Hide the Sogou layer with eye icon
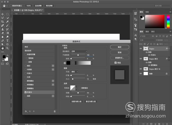The height and width of the screenshot is (125, 172). click(x=141, y=49)
